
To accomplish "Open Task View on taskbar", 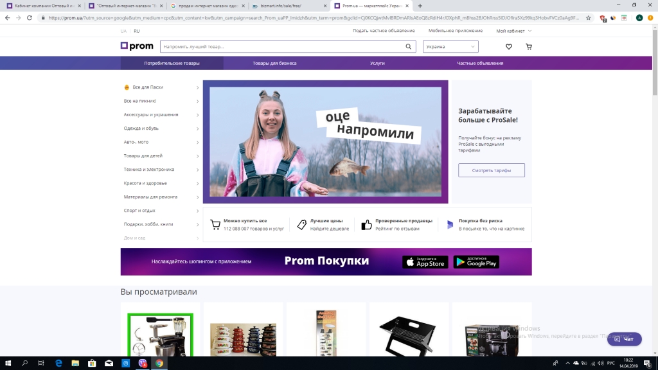I will (40, 364).
